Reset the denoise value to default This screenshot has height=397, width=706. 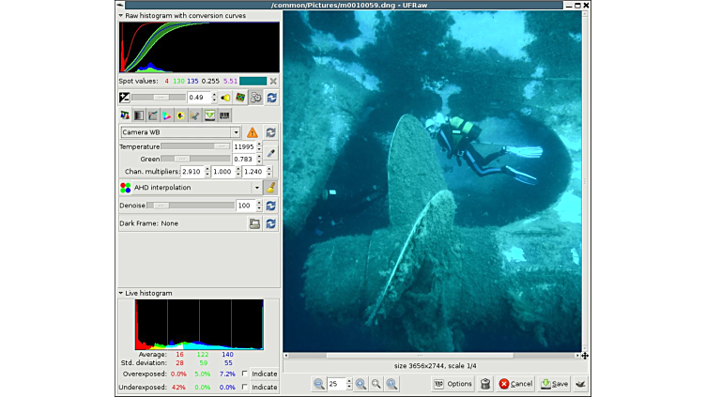[271, 206]
